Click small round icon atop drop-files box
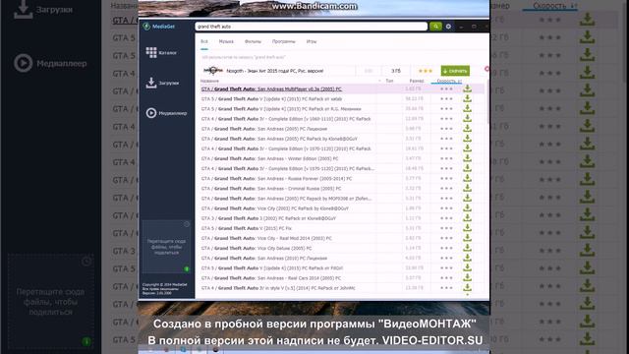 tap(187, 224)
